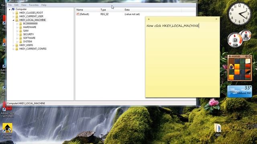
Task: Click the Data column header
Action: click(x=152, y=10)
